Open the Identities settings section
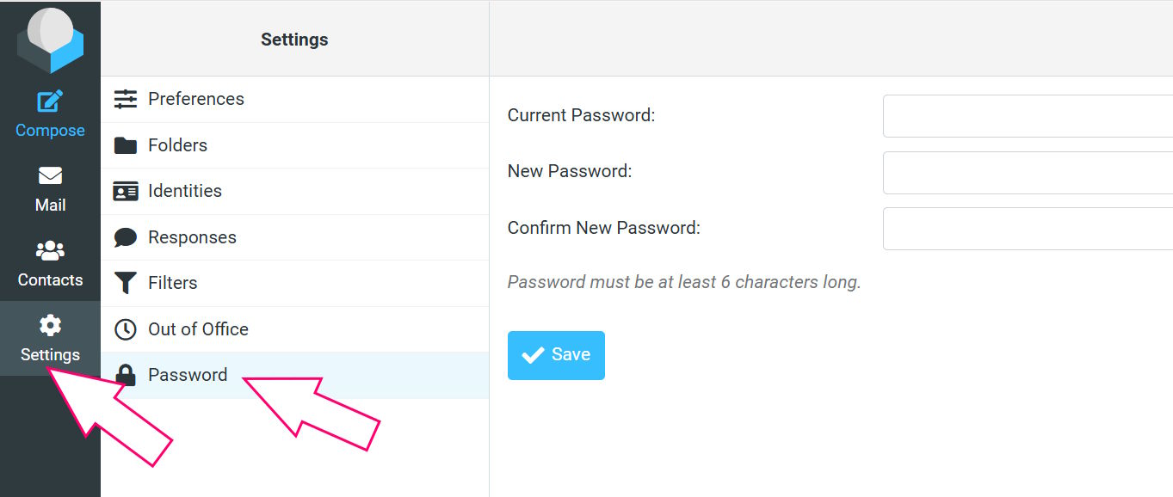 click(295, 191)
